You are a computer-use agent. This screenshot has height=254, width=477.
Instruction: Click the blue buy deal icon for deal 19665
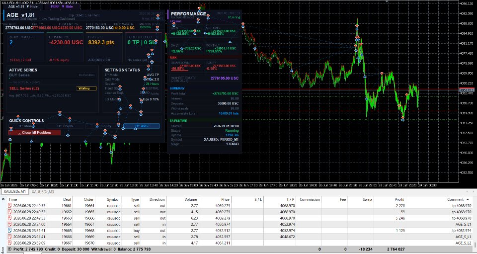pos(10,231)
